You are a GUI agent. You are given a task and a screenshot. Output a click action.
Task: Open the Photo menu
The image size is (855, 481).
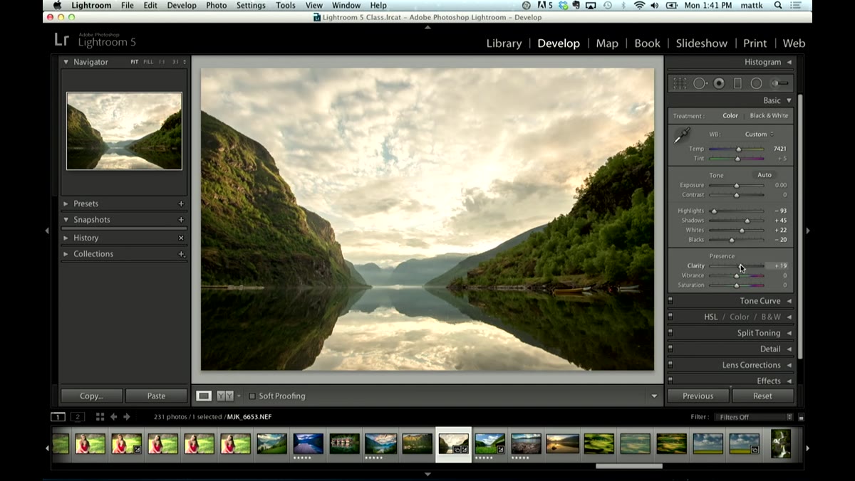coord(217,6)
